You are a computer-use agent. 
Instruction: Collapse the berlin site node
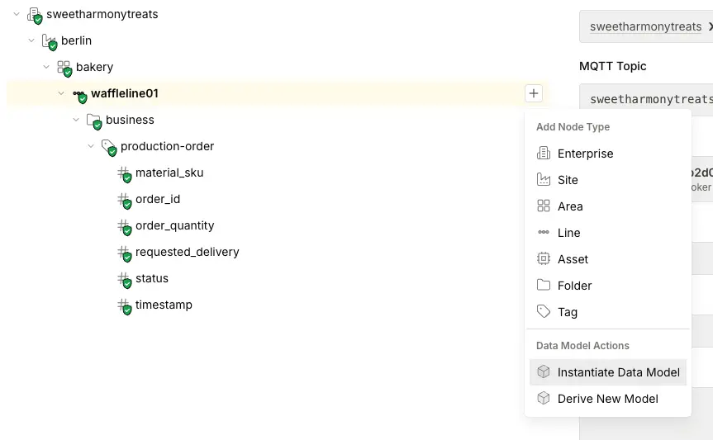pos(31,40)
